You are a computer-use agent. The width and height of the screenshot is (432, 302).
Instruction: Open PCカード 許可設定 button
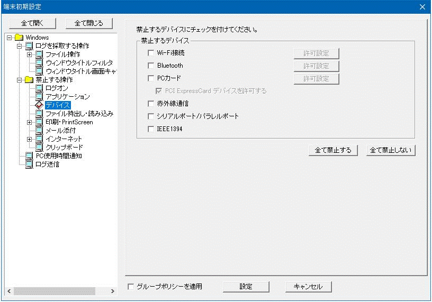coord(316,79)
